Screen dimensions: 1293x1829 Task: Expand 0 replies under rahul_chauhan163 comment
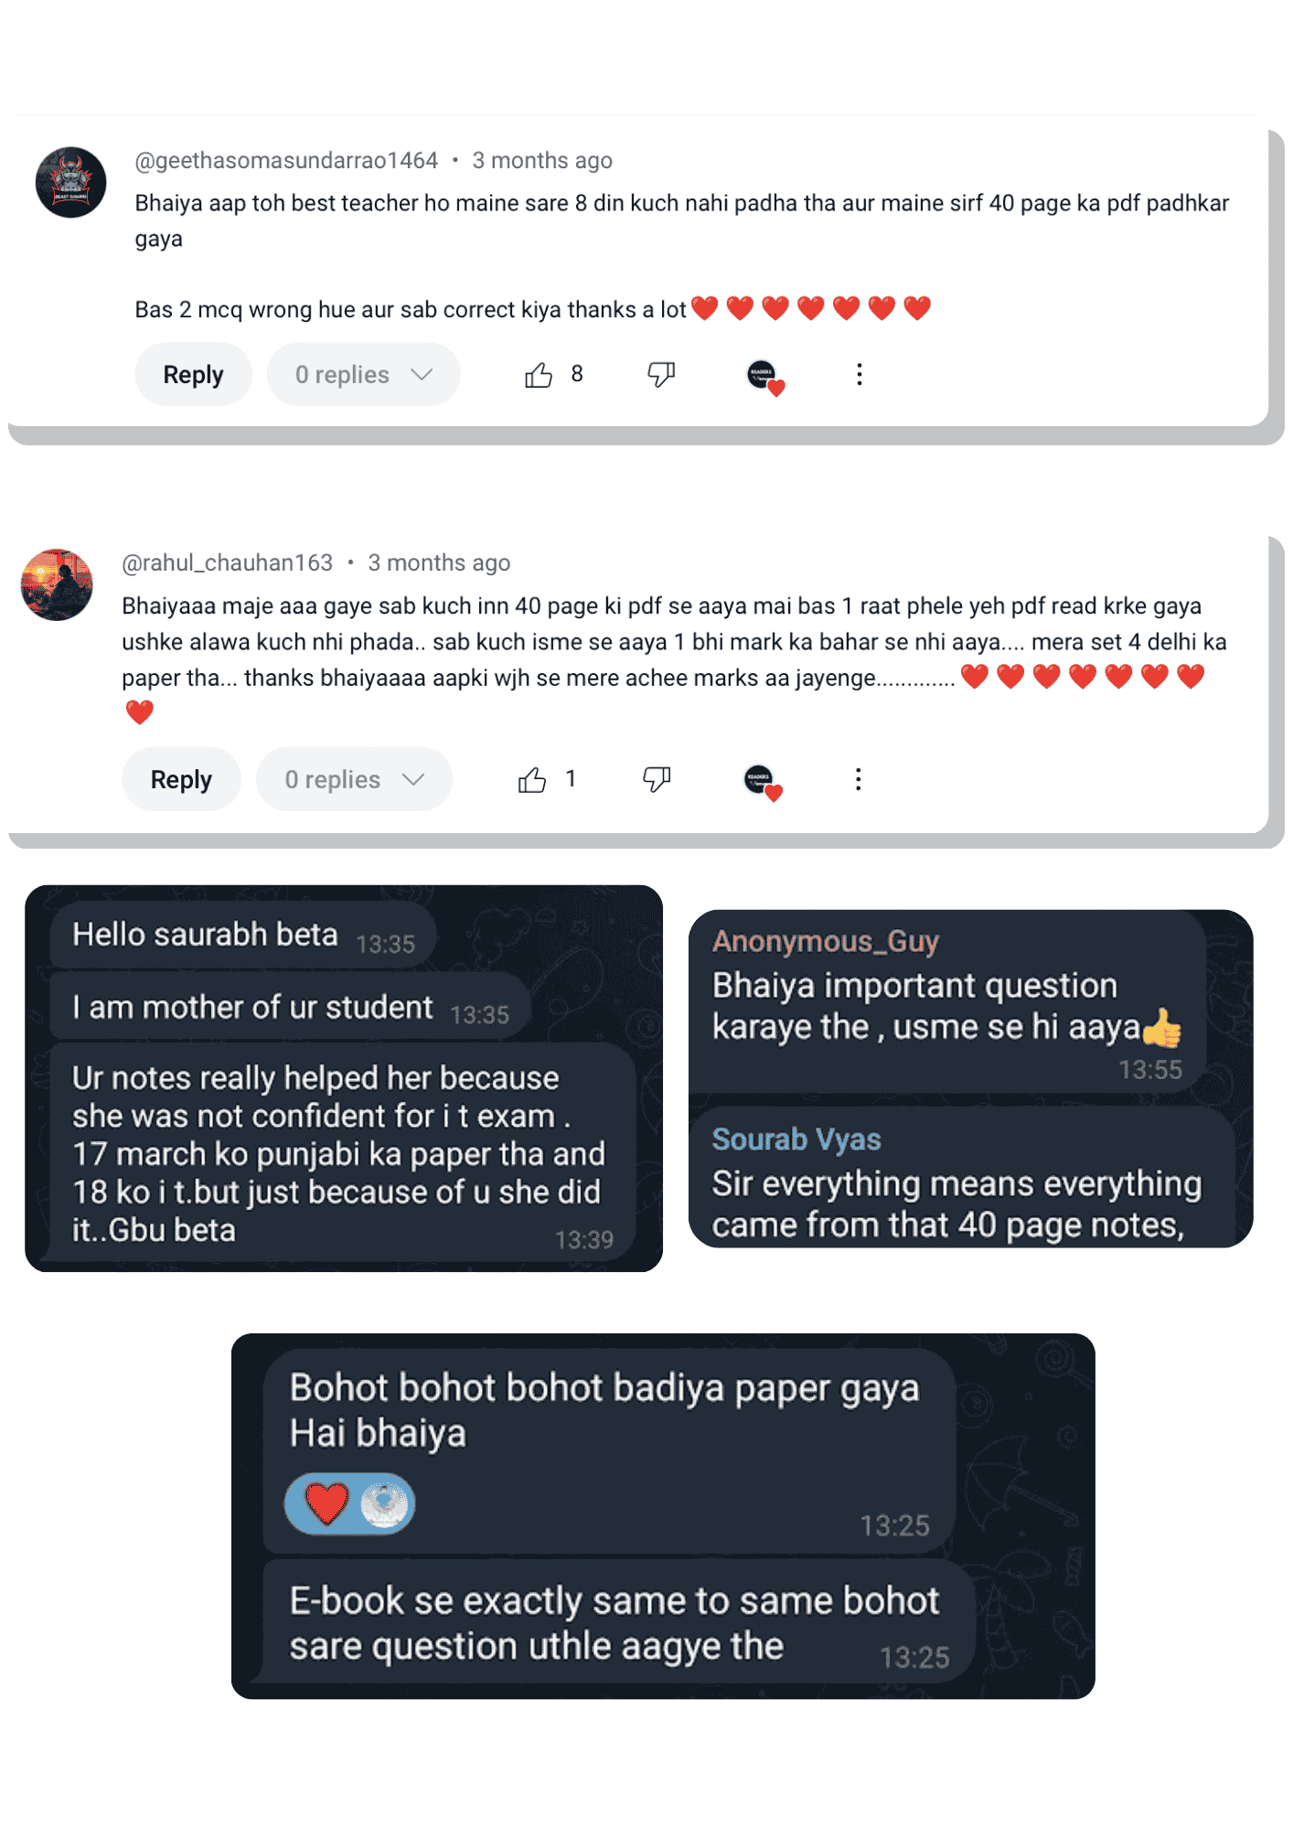pyautogui.click(x=354, y=779)
